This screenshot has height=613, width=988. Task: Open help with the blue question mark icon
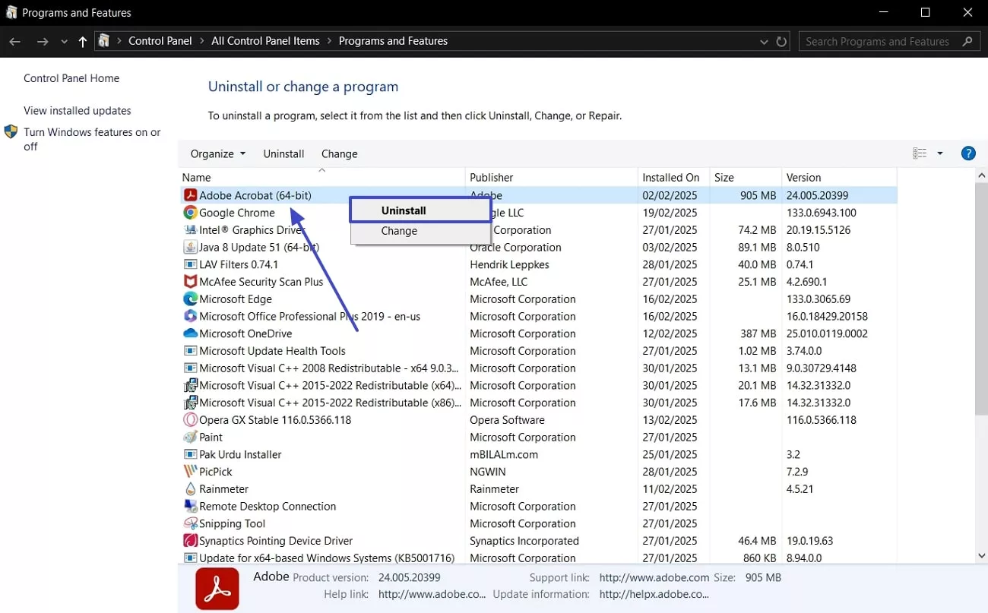click(968, 153)
